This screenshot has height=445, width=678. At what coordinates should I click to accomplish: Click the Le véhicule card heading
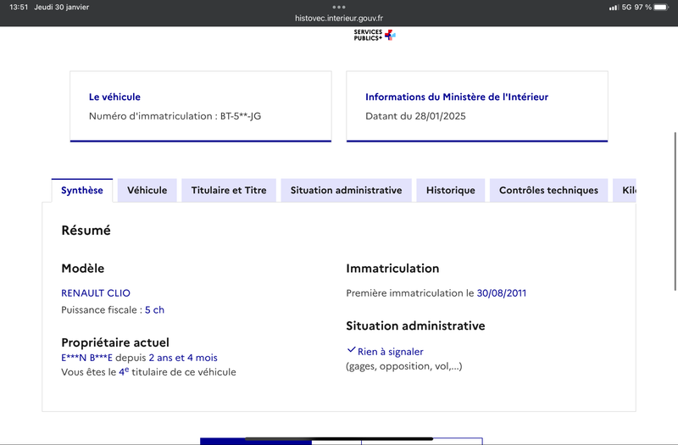(114, 97)
